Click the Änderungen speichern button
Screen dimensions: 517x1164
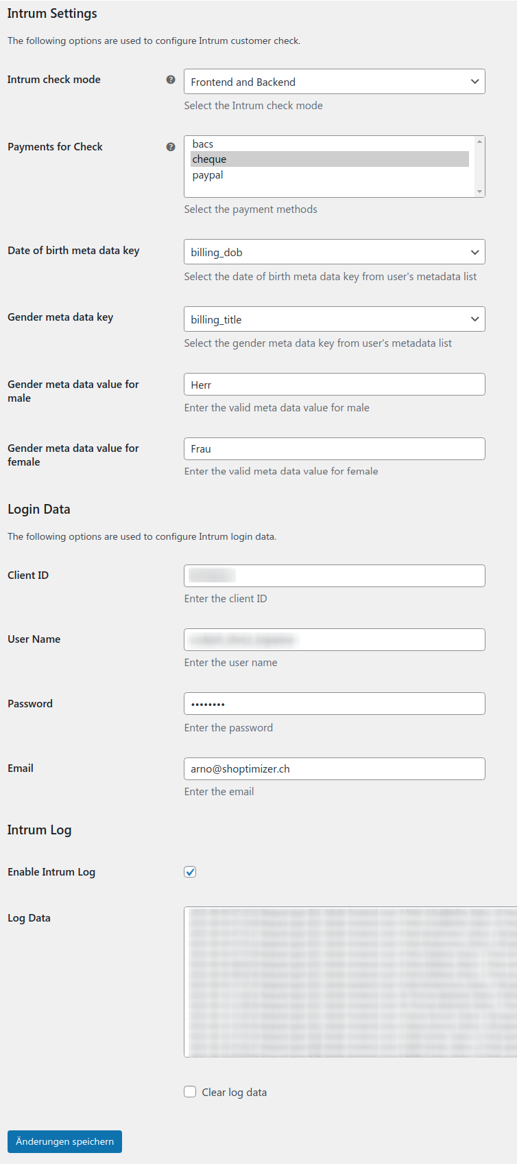coord(64,1141)
